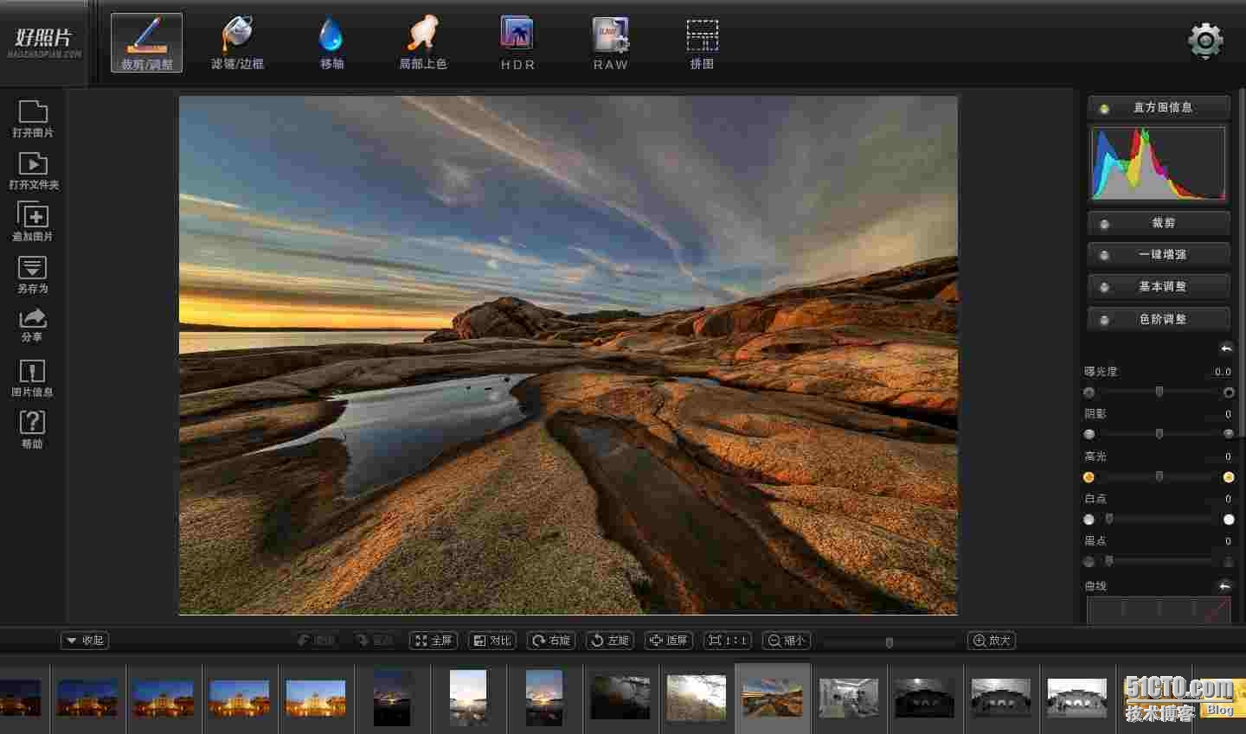This screenshot has height=734, width=1246.
Task: Adjust the 高光 highlights slider
Action: (x=1159, y=476)
